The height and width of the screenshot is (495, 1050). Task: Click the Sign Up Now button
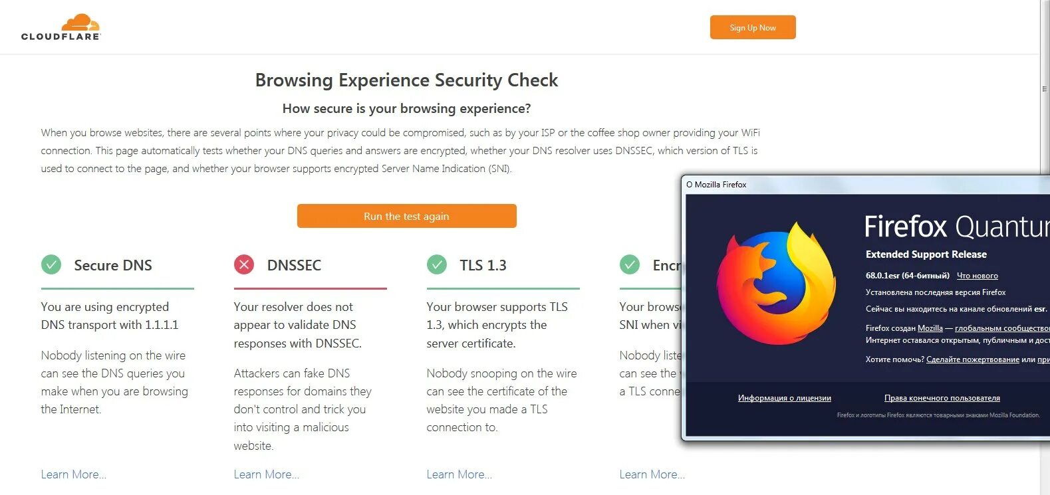[x=753, y=27]
